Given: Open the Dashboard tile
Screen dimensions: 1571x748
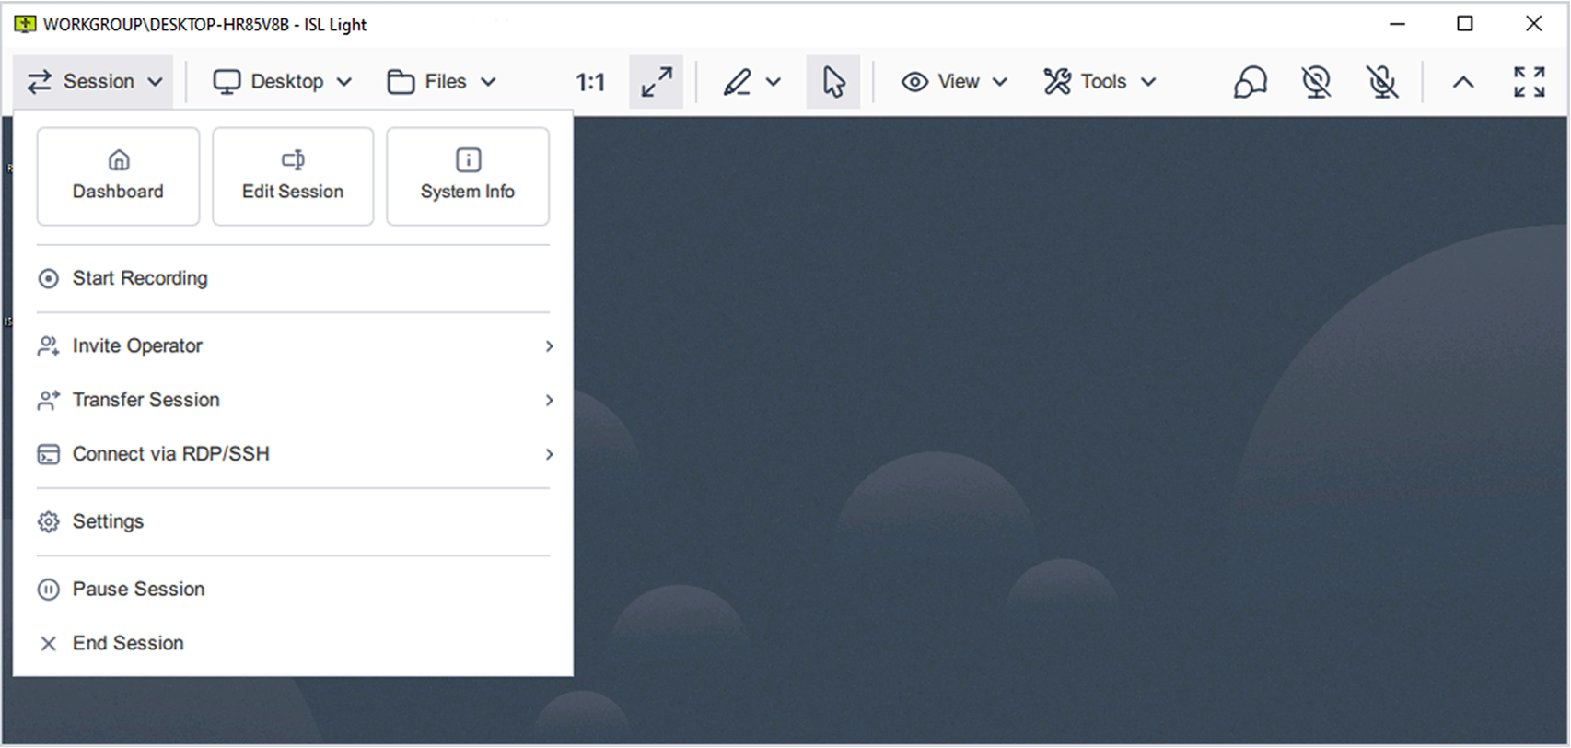Looking at the screenshot, I should 118,176.
